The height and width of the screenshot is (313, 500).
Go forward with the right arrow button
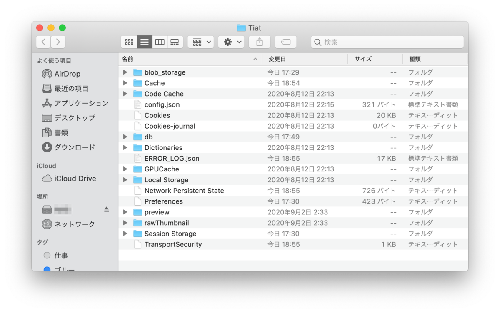pos(58,42)
